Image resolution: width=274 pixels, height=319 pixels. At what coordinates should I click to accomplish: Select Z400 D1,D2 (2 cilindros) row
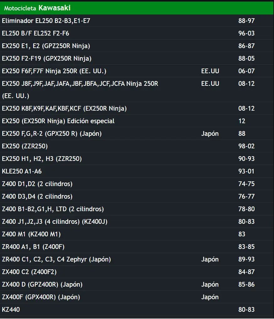click(x=137, y=184)
